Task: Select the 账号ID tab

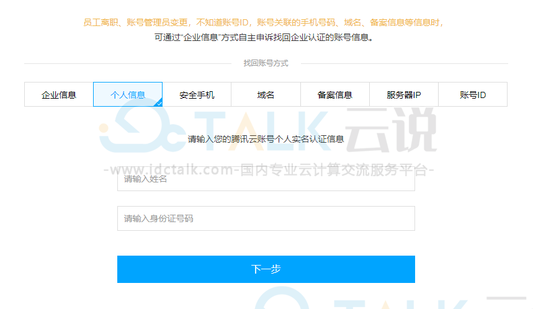Action: (x=473, y=94)
